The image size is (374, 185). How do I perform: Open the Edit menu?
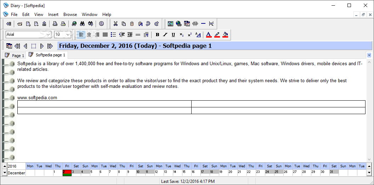pos(26,14)
